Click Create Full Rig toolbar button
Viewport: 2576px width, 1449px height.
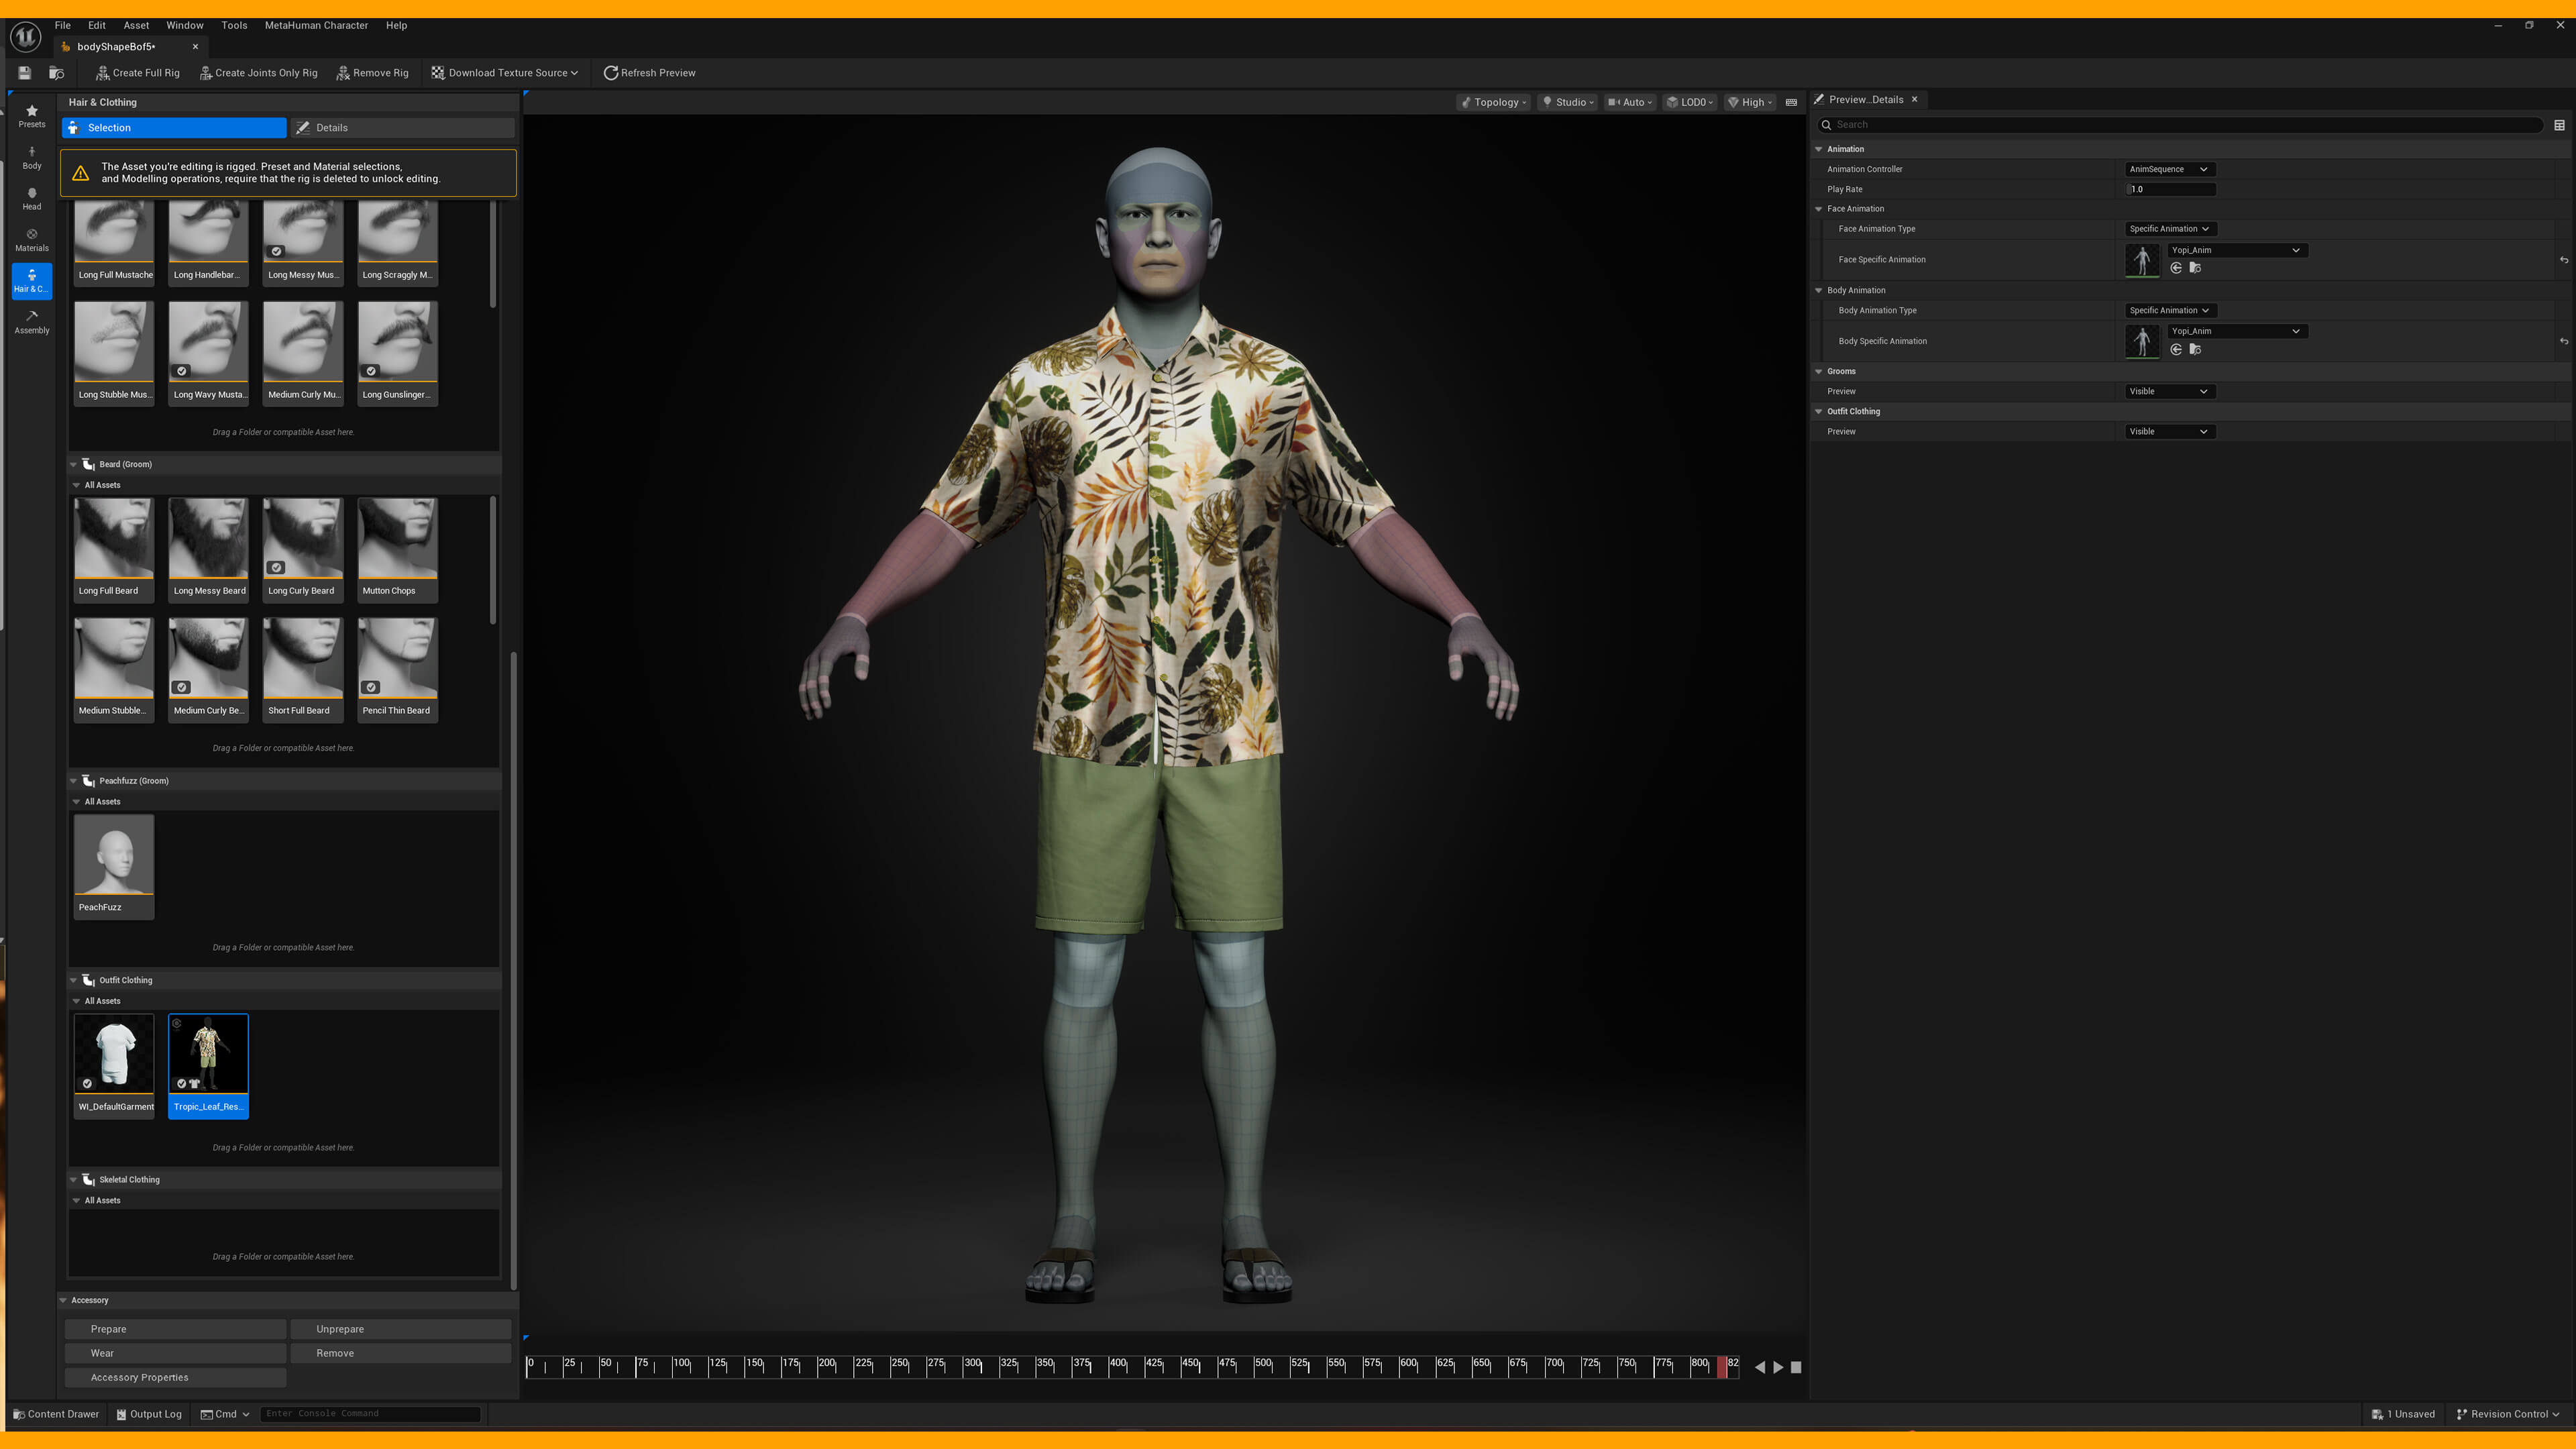click(138, 73)
